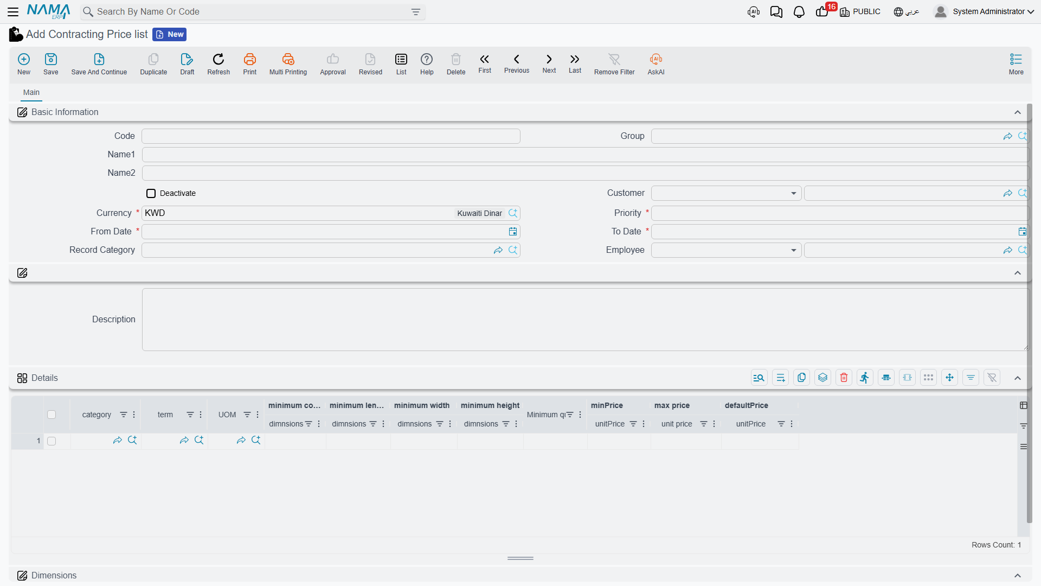Click the thumbs-up icon with badge 16
This screenshot has width=1041, height=586.
pos(822,12)
